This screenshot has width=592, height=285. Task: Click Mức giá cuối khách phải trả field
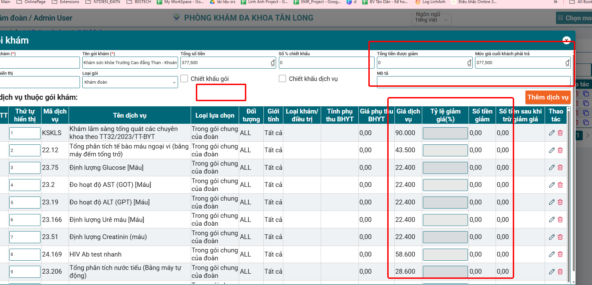[523, 63]
